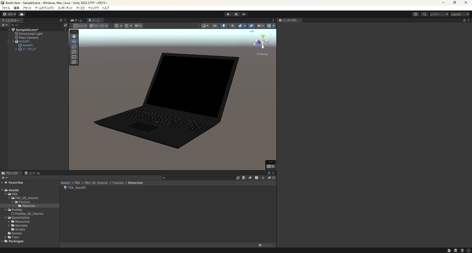Open Inspector panel options menu
The height and width of the screenshot is (253, 472).
[469, 20]
